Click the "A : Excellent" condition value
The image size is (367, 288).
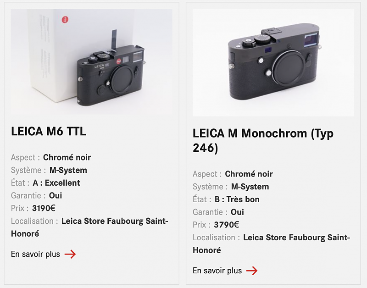coord(56,183)
